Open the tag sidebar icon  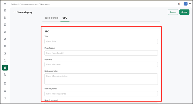click(x=5, y=75)
